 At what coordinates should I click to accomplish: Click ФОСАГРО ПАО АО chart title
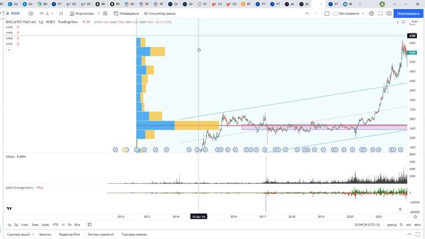tap(21, 22)
